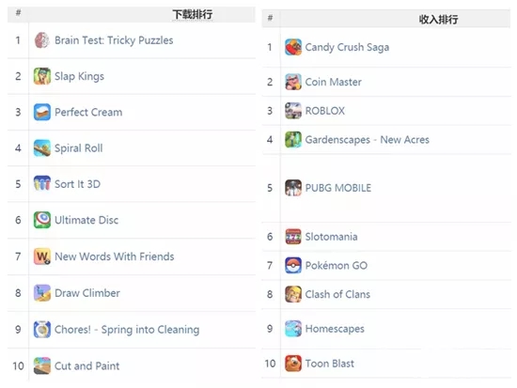Click the Clash of Clans icon

click(x=293, y=294)
